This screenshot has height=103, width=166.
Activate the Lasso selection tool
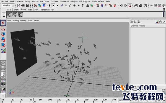point(3,29)
